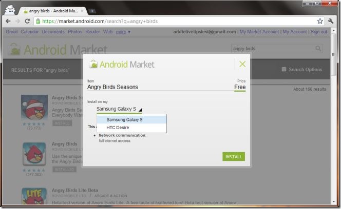Expand the more dropdown in Google bar

(x=123, y=32)
